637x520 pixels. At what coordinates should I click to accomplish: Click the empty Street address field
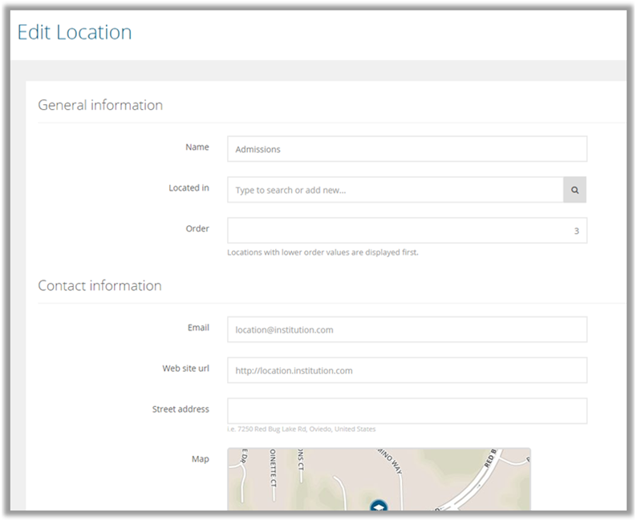[x=407, y=411]
